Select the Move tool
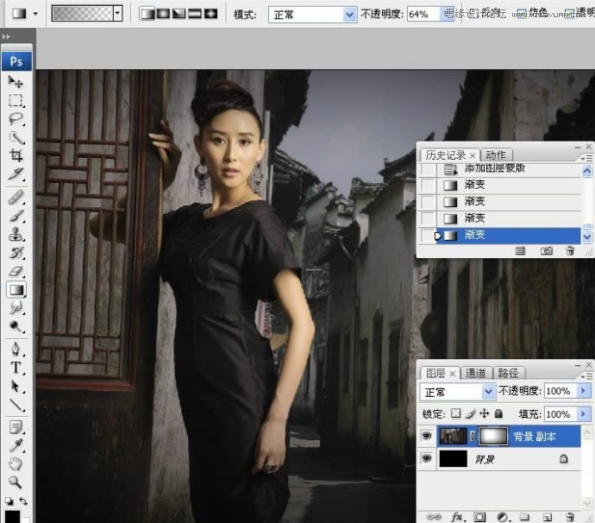 point(16,81)
